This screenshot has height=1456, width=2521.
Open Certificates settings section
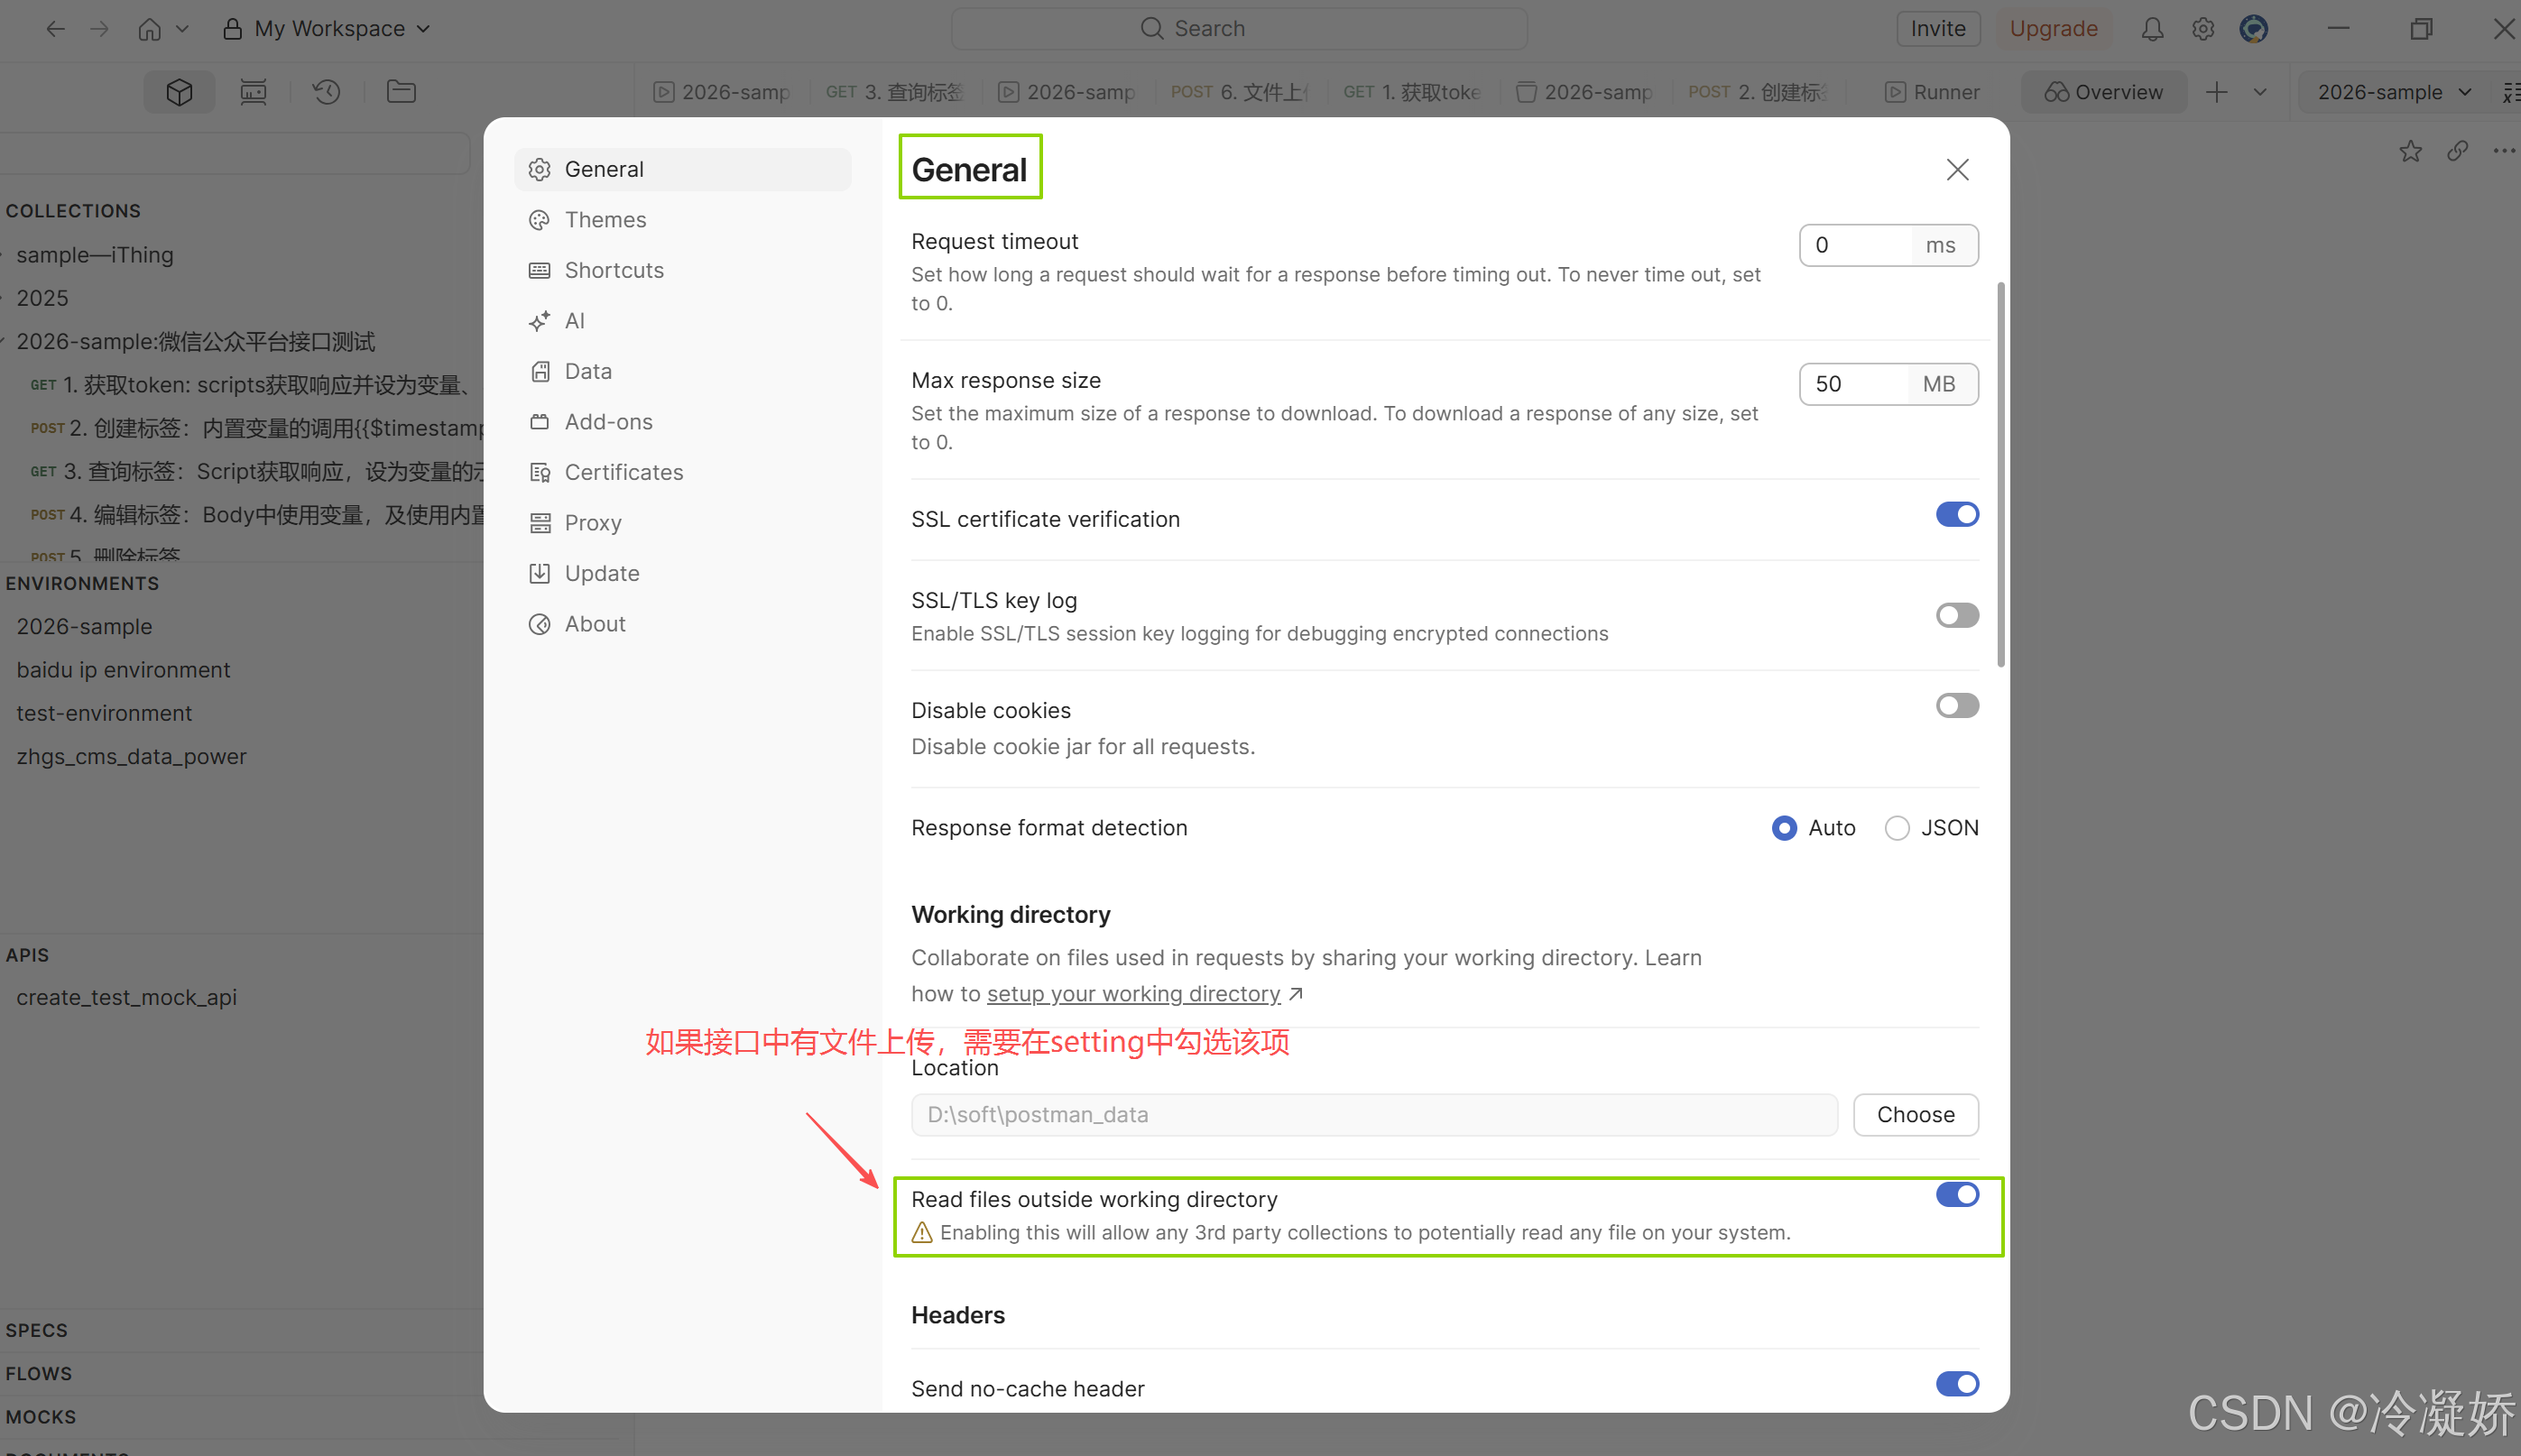pos(683,472)
